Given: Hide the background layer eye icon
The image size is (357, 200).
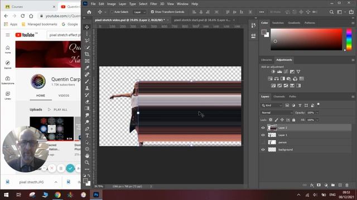Looking at the screenshot, I should point(263,149).
